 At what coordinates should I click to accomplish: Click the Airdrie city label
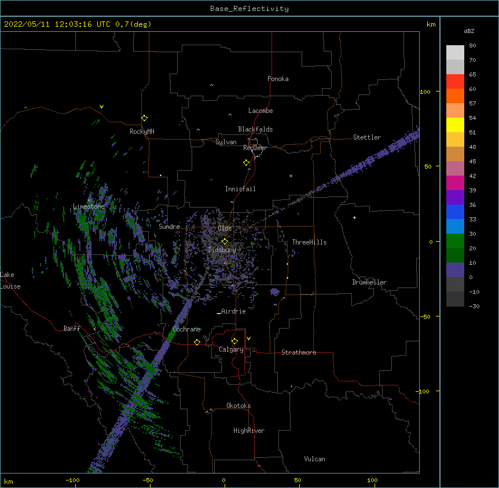233,311
